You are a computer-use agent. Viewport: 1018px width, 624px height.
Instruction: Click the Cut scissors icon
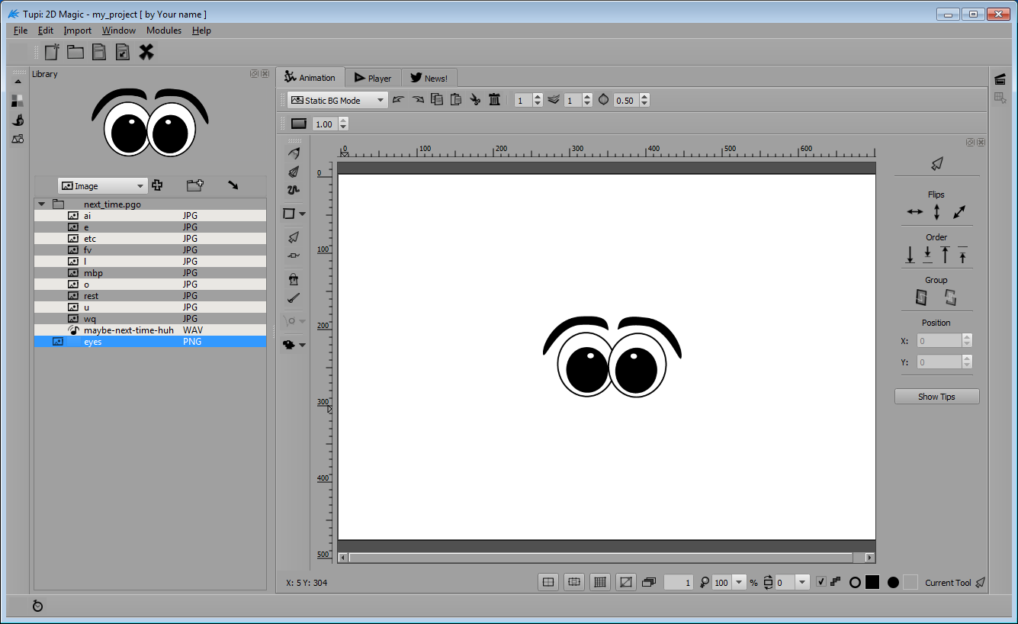point(474,100)
